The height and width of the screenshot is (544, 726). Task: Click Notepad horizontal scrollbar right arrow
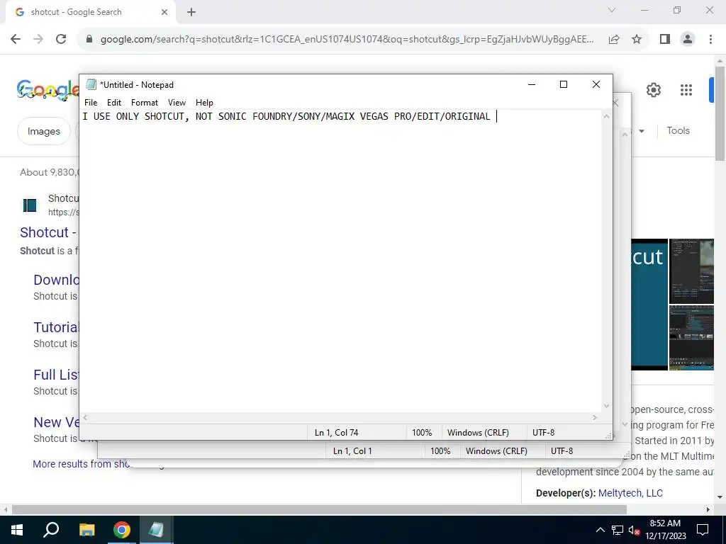click(x=595, y=417)
